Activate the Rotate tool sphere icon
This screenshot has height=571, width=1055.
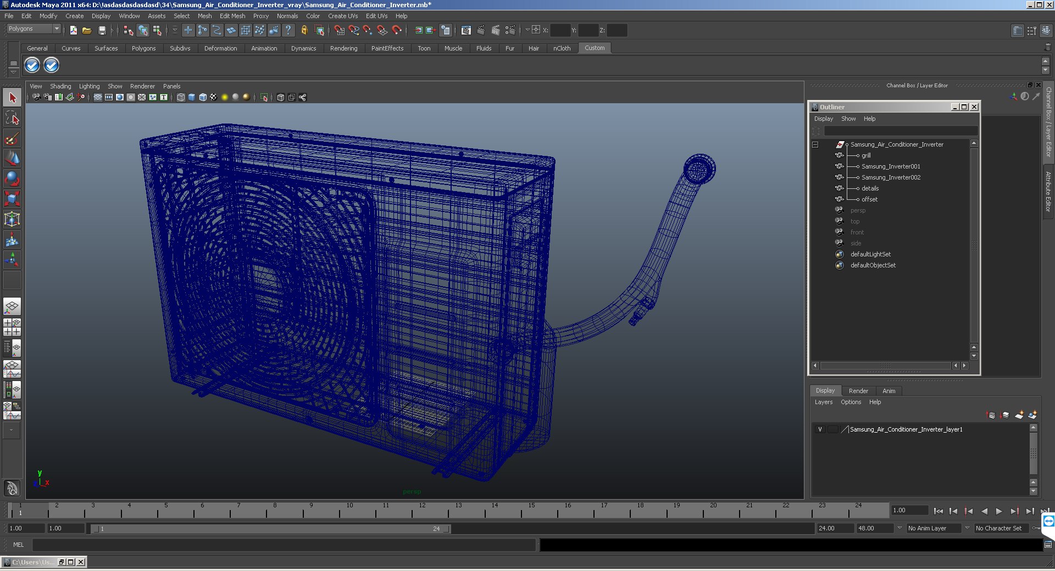(x=12, y=179)
